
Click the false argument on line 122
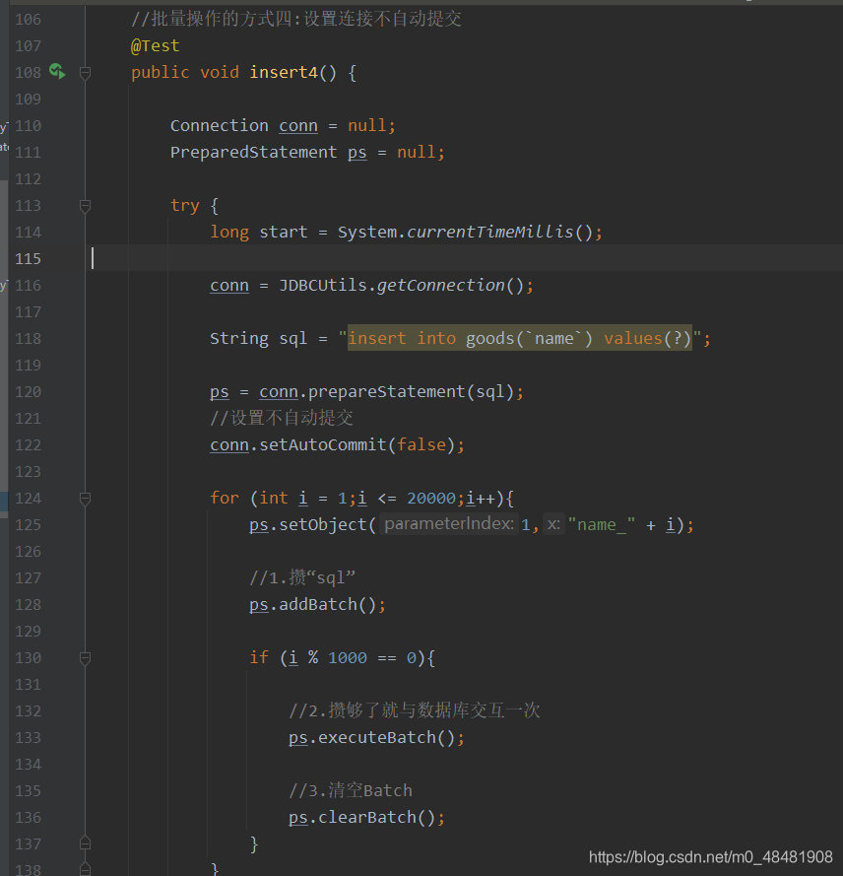421,444
